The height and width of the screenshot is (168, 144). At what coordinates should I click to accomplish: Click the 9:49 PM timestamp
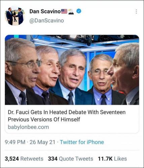point(15,142)
